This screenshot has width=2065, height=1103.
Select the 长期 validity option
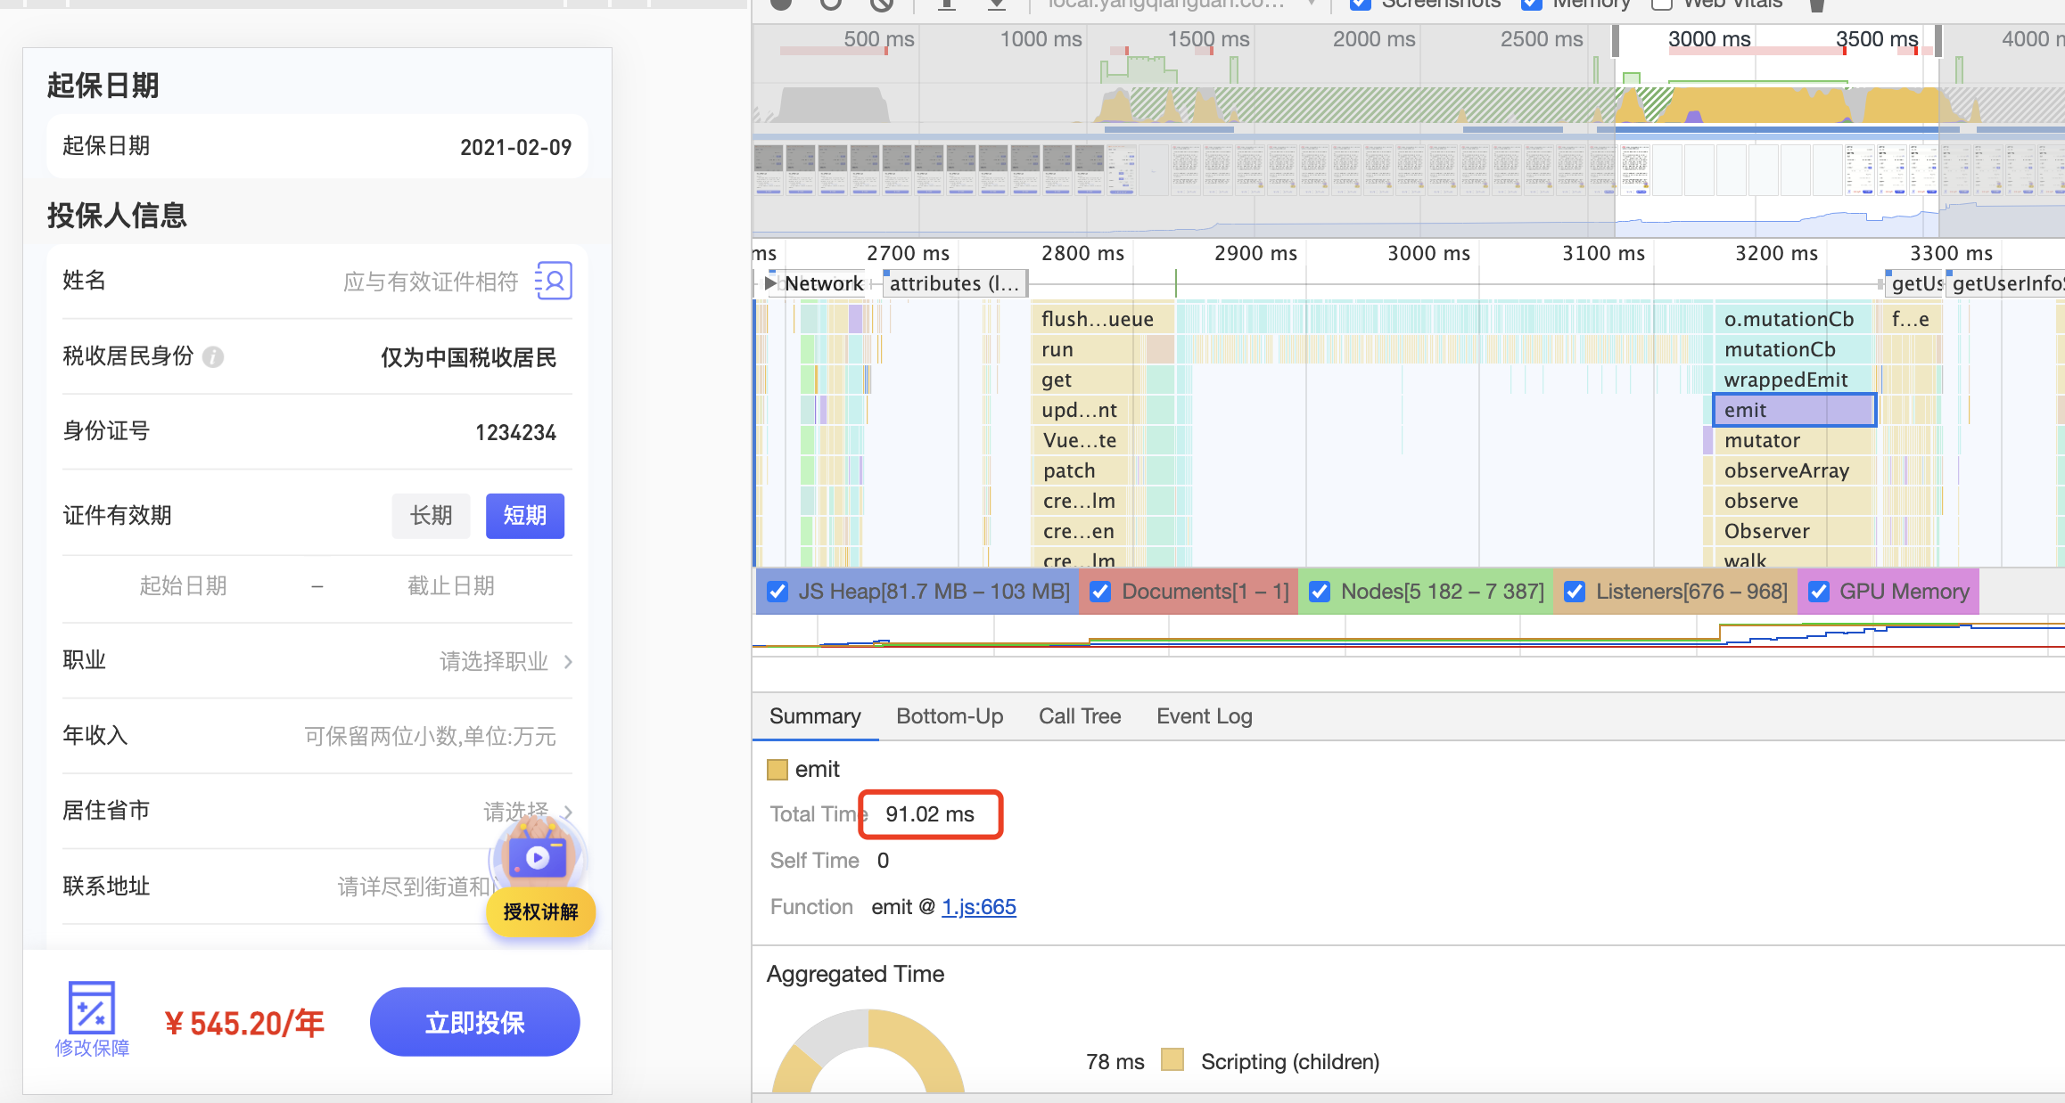point(431,516)
